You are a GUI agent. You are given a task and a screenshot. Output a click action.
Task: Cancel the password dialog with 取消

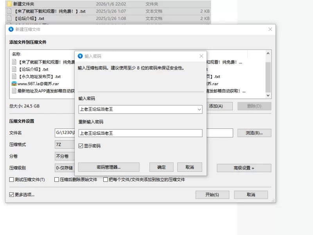point(190,167)
